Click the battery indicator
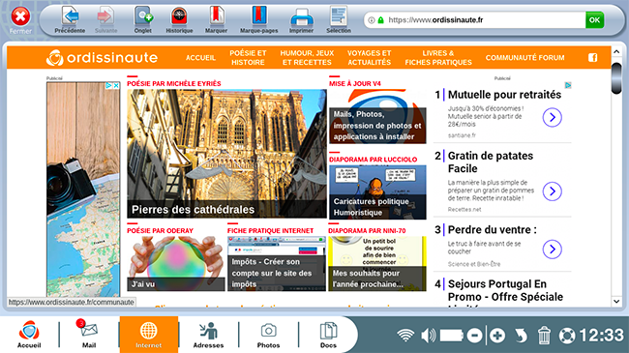The width and height of the screenshot is (629, 353). (452, 336)
